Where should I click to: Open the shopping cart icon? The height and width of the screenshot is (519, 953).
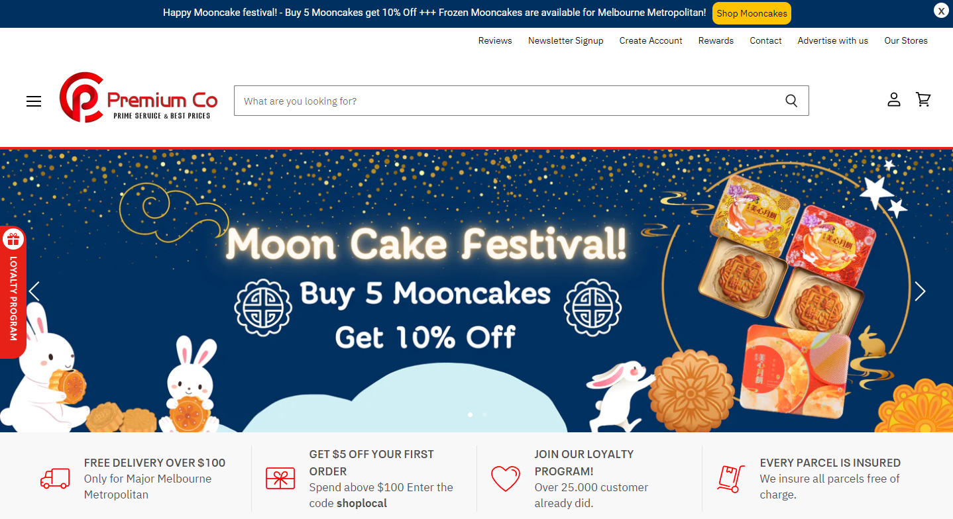[923, 100]
